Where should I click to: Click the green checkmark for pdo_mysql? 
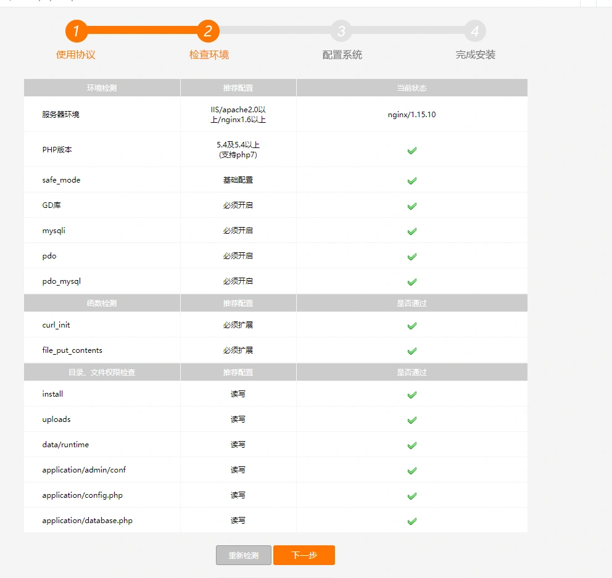pyautogui.click(x=411, y=282)
